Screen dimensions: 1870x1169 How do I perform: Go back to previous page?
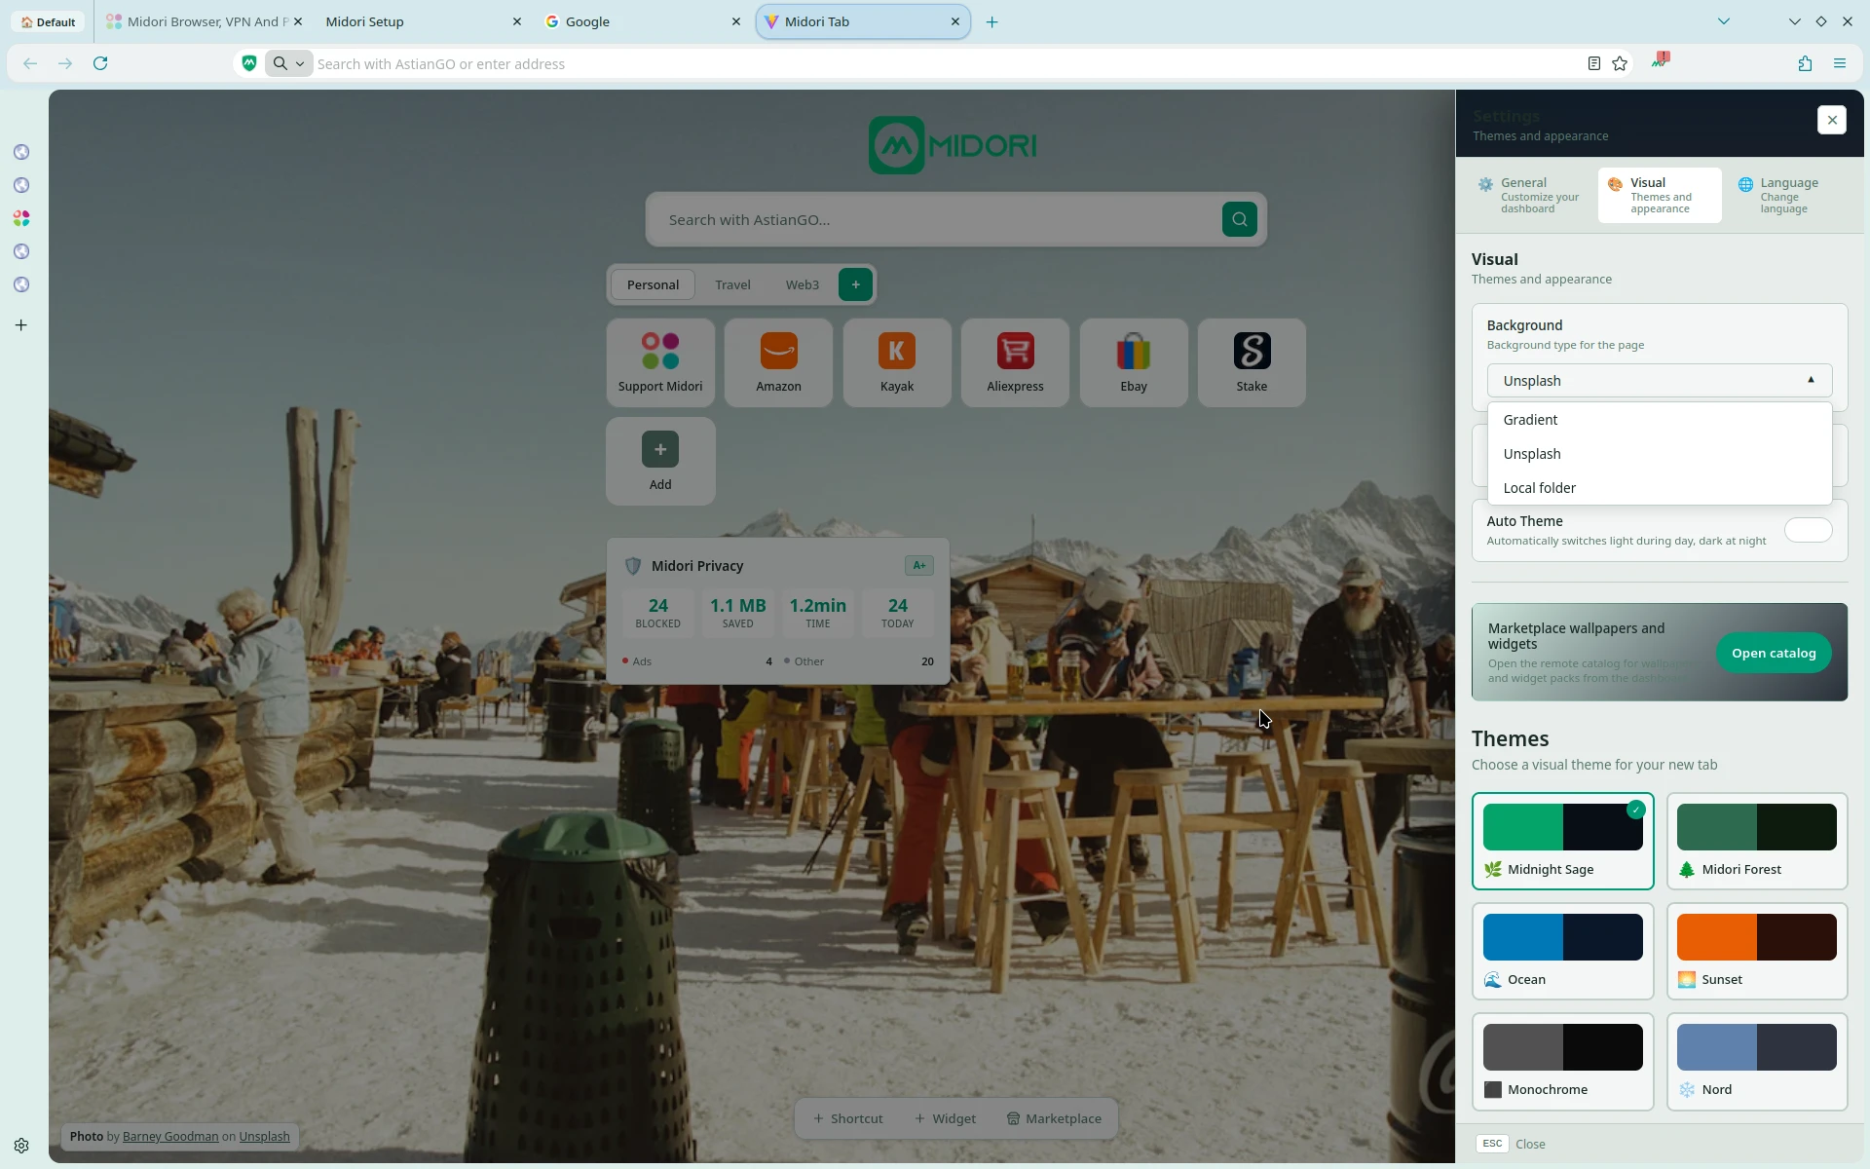click(30, 63)
